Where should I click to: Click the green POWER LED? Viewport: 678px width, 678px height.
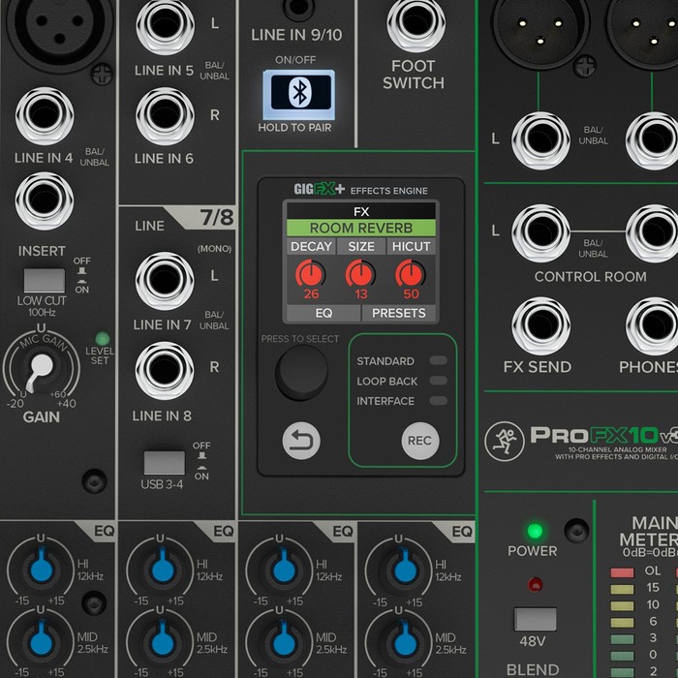point(535,531)
